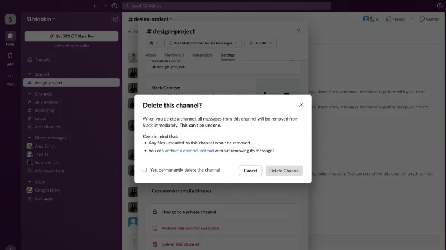
Task: Switch to the About tab
Action: point(151,55)
